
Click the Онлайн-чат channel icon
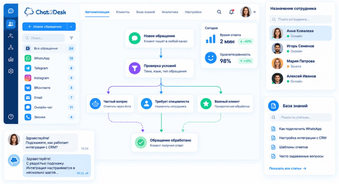(28, 107)
